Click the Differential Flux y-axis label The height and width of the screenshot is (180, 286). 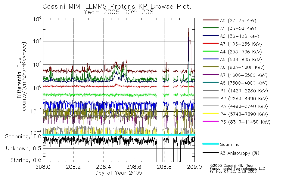19,78
